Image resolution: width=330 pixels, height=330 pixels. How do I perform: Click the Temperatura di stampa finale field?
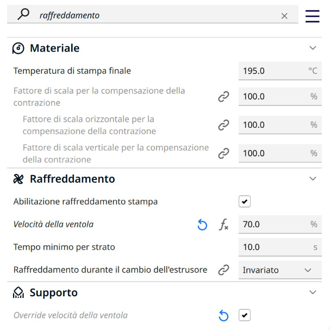click(272, 71)
